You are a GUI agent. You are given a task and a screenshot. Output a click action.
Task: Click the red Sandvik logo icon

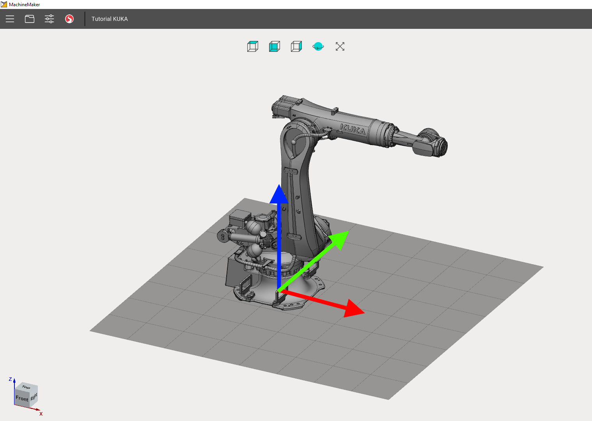coord(69,19)
